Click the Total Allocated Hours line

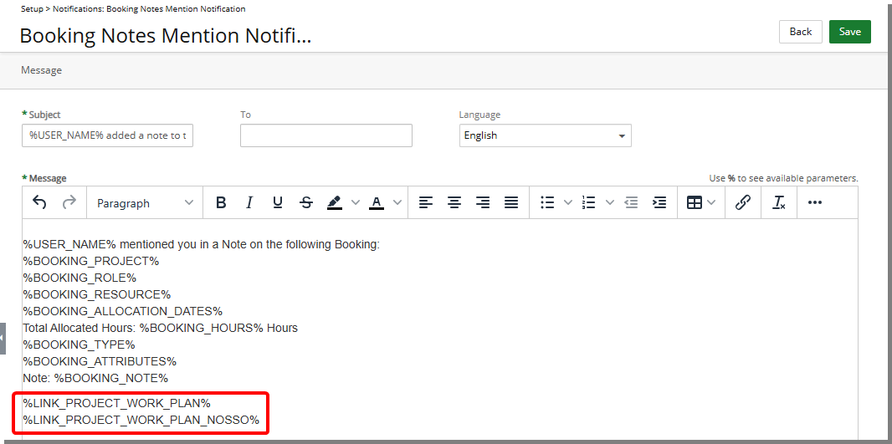[161, 328]
